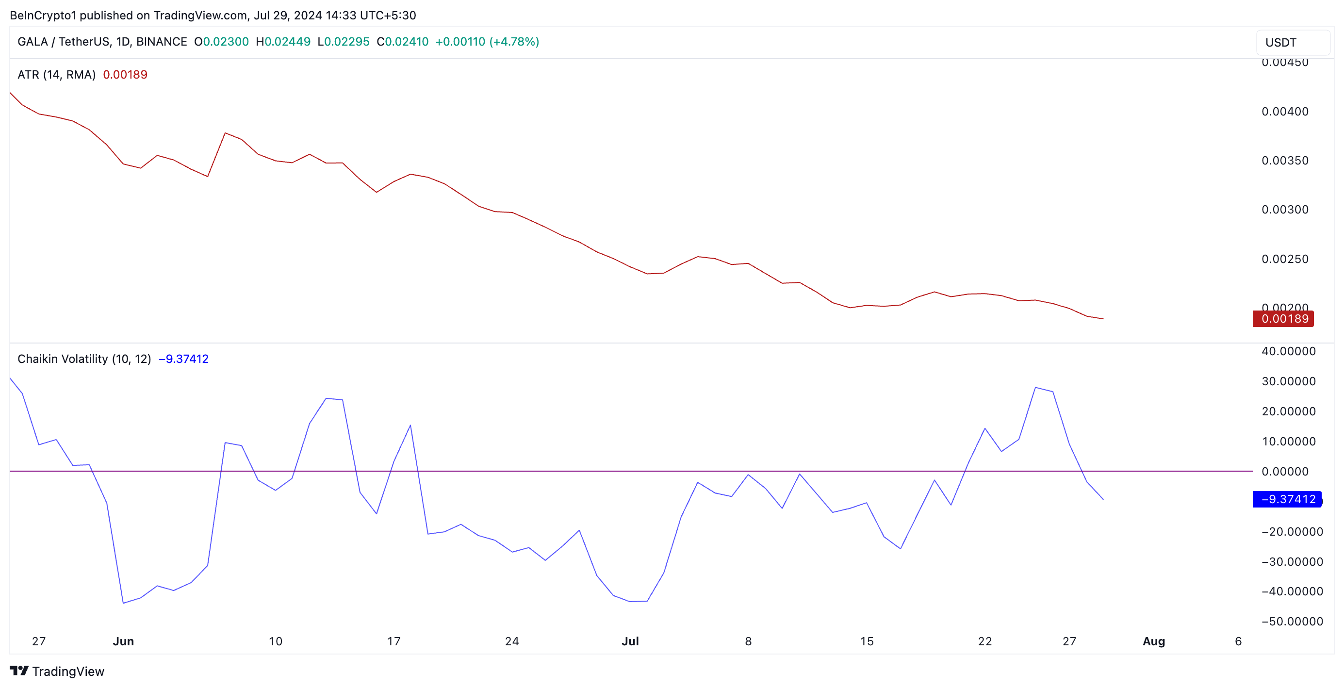Click date 22 on the time axis
The image size is (1344, 688).
coord(984,641)
